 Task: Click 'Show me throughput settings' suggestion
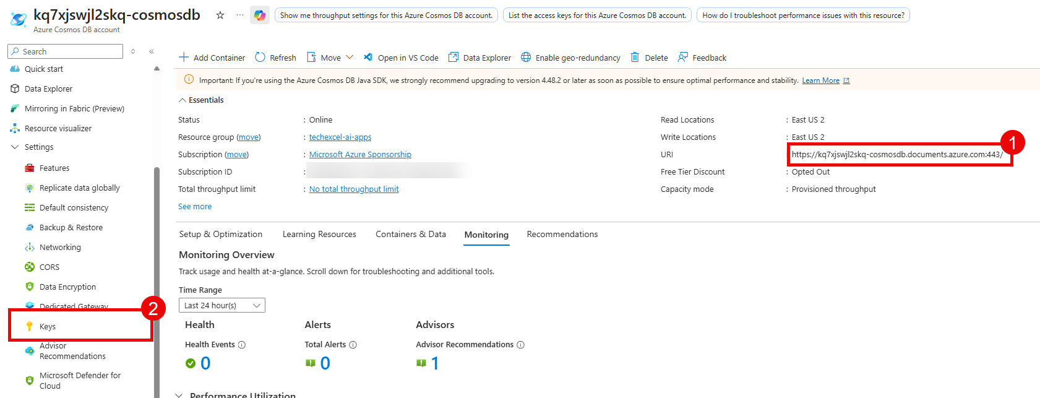coord(387,15)
